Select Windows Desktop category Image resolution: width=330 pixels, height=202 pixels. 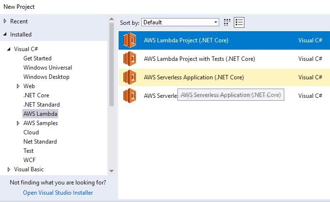click(x=46, y=77)
